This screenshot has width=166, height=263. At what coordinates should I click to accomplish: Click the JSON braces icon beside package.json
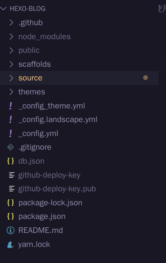pyautogui.click(x=11, y=216)
